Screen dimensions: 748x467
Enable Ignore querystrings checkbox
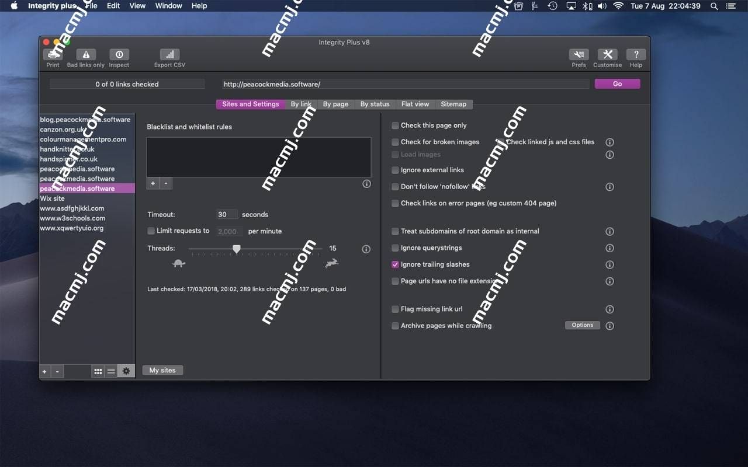pos(396,248)
